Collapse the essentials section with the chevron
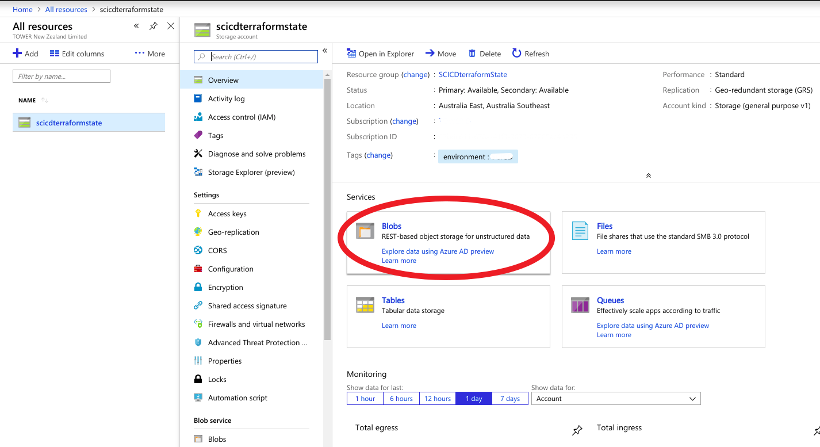Image resolution: width=820 pixels, height=447 pixels. [648, 175]
